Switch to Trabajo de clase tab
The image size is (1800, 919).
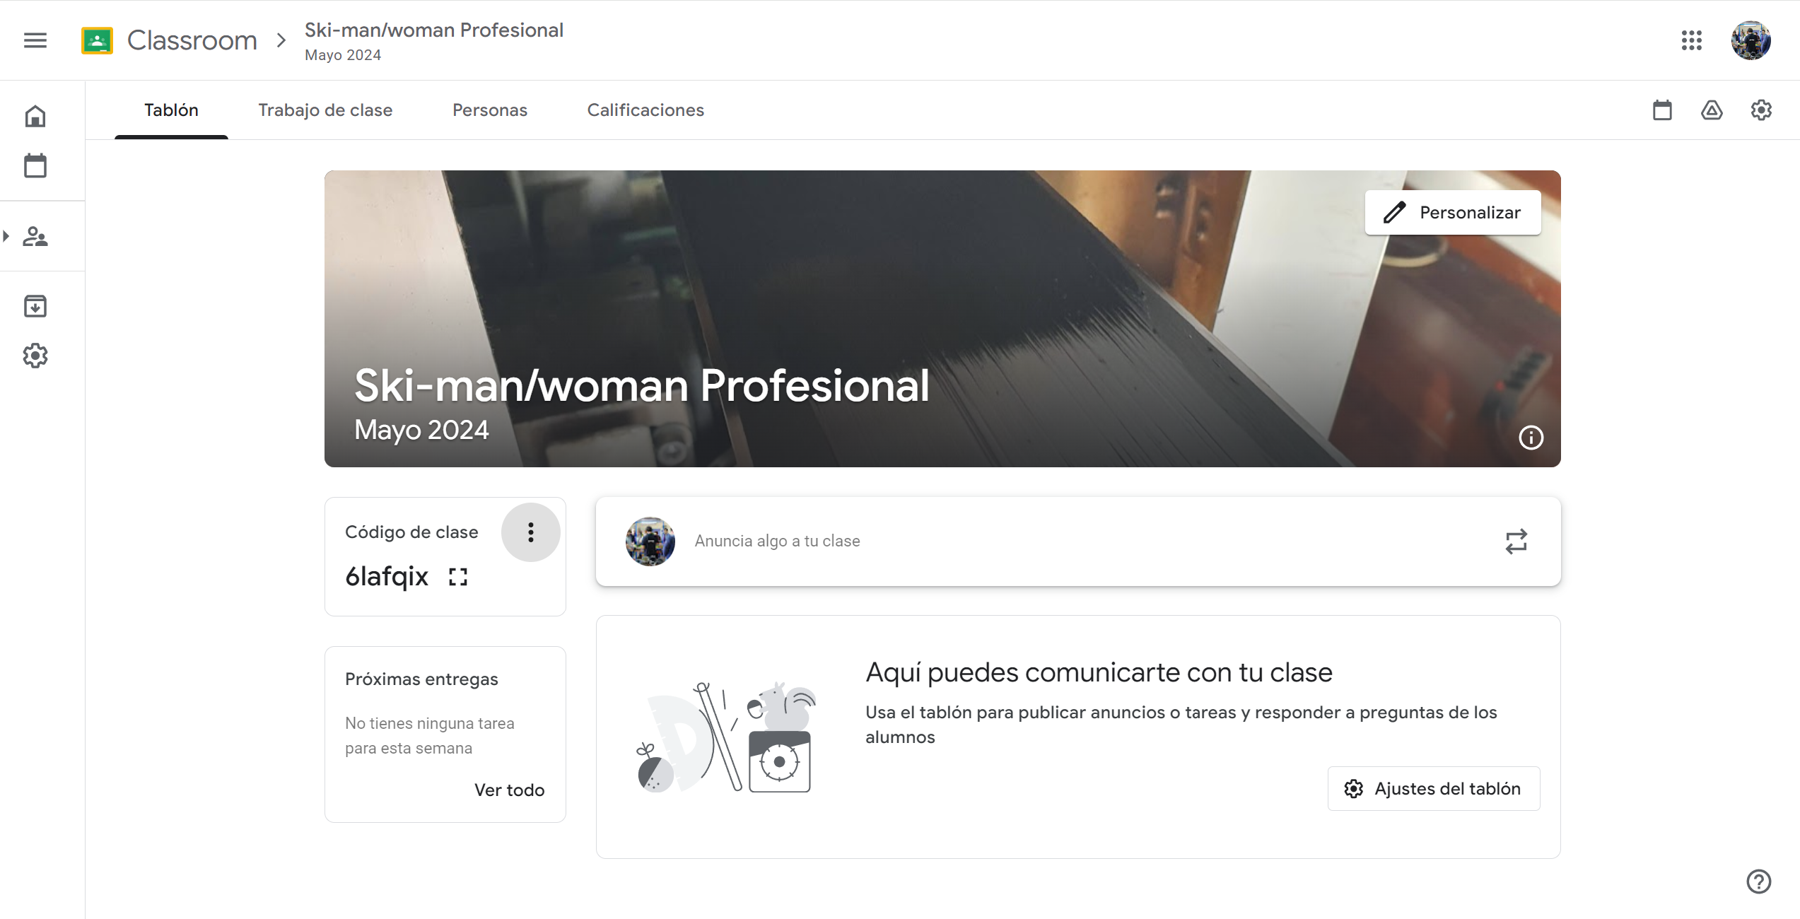click(x=325, y=110)
